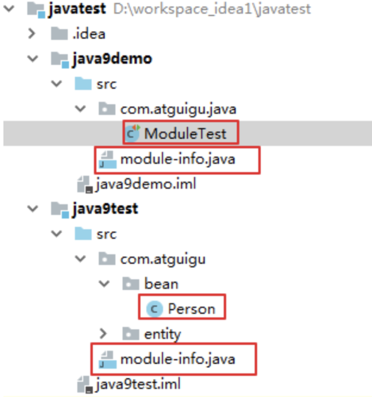Collapse the bean package
372x397 pixels.
104,284
